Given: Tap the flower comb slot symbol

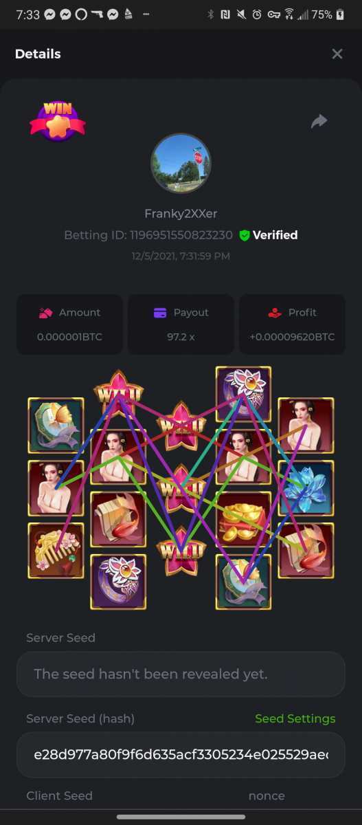Looking at the screenshot, I should 56,551.
